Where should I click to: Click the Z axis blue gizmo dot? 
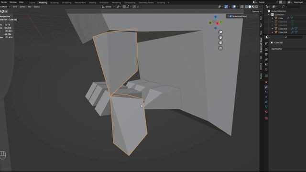pyautogui.click(x=216, y=17)
